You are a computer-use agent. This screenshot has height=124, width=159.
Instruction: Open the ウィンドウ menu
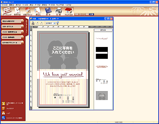[x=60, y=5]
